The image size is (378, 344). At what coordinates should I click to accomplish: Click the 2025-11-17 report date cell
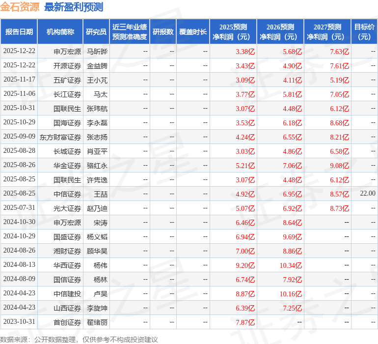pyautogui.click(x=19, y=80)
